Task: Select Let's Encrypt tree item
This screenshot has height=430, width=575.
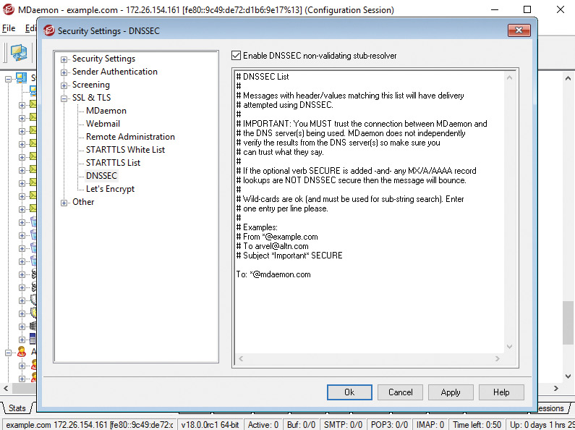Action: tap(110, 189)
